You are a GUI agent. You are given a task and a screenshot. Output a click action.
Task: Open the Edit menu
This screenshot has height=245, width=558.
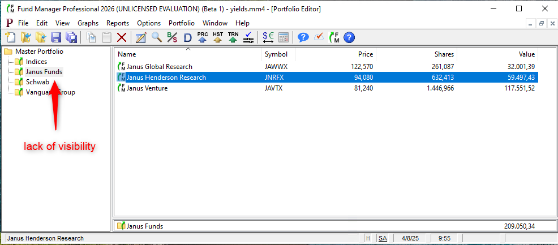[42, 23]
